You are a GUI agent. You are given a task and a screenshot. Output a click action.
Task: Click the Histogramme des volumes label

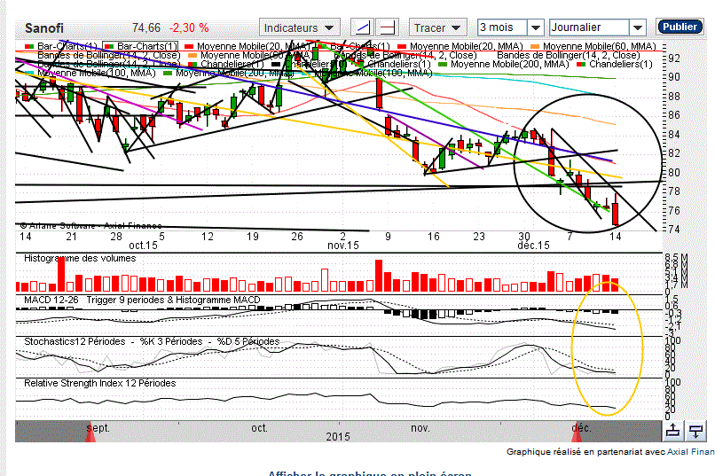80,258
